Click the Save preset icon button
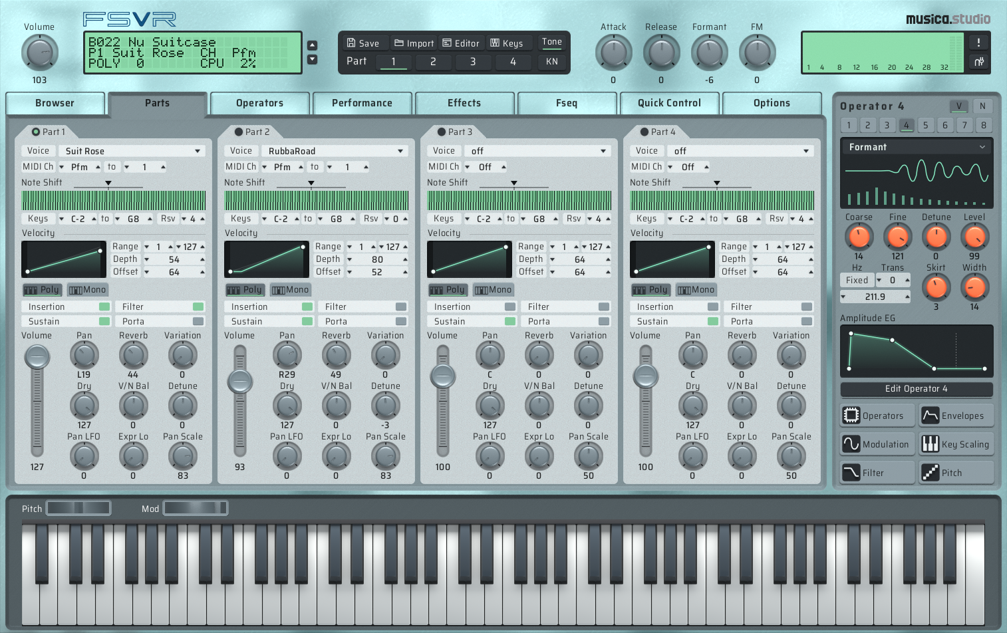1007x633 pixels. tap(363, 43)
